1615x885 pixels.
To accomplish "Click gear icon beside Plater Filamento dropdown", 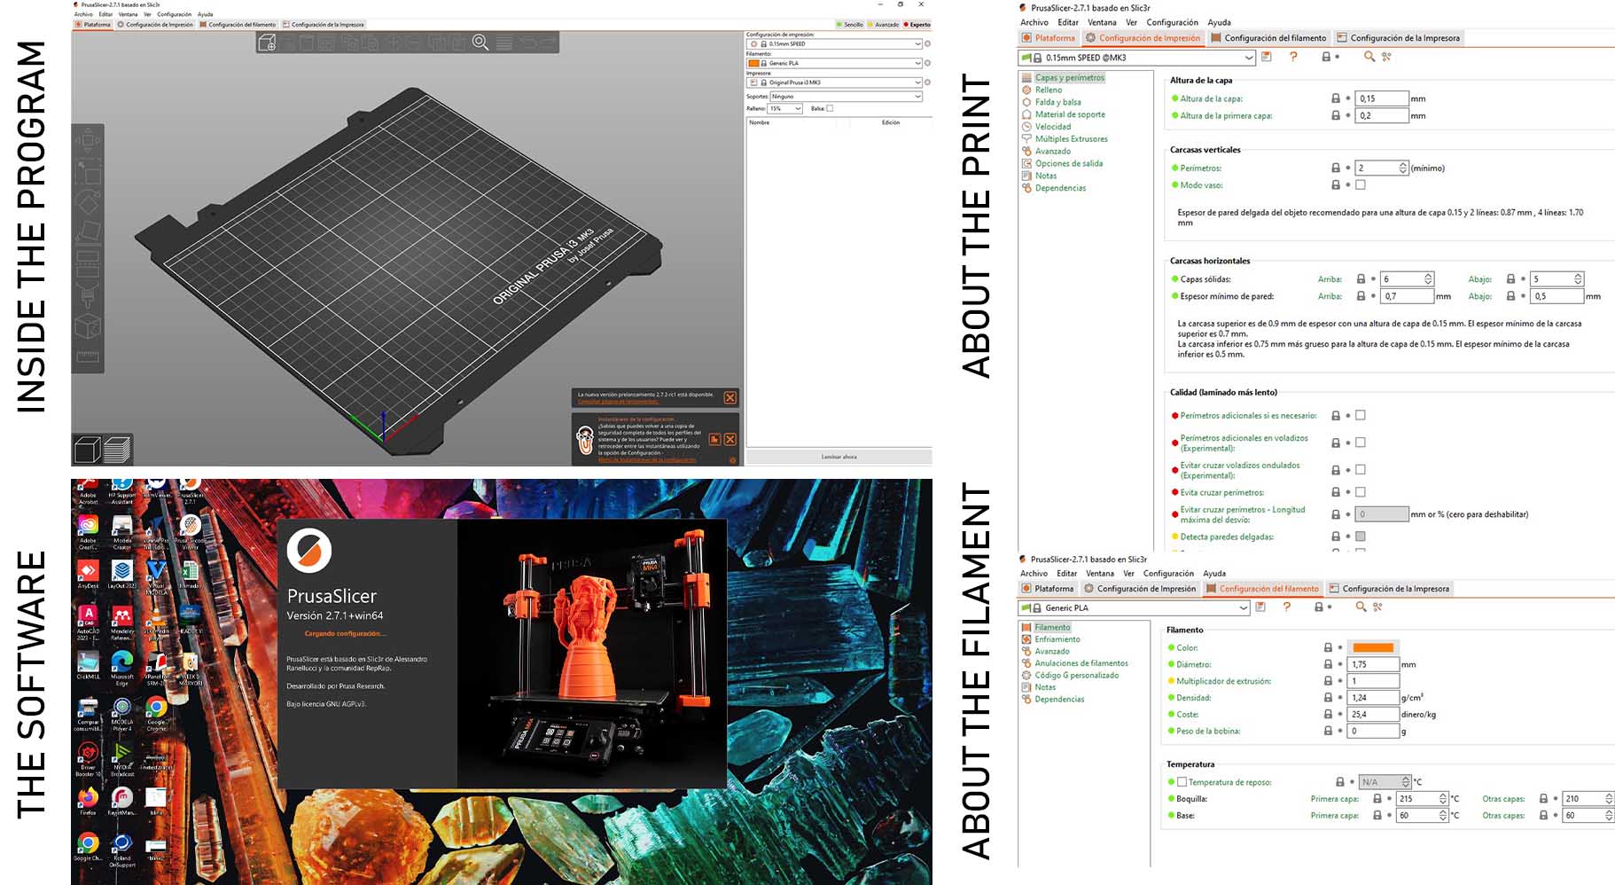I will point(928,63).
